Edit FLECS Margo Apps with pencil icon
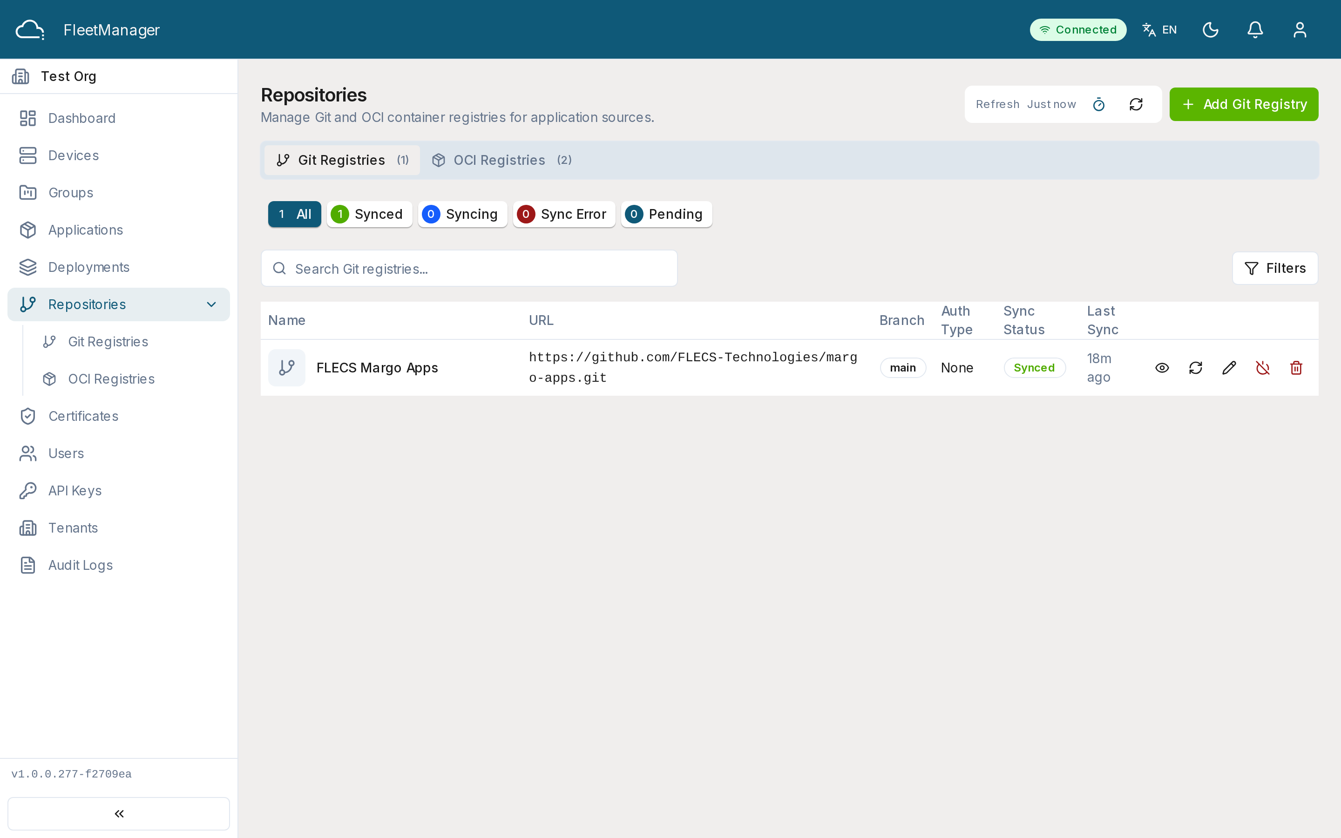The height and width of the screenshot is (838, 1341). coord(1229,368)
